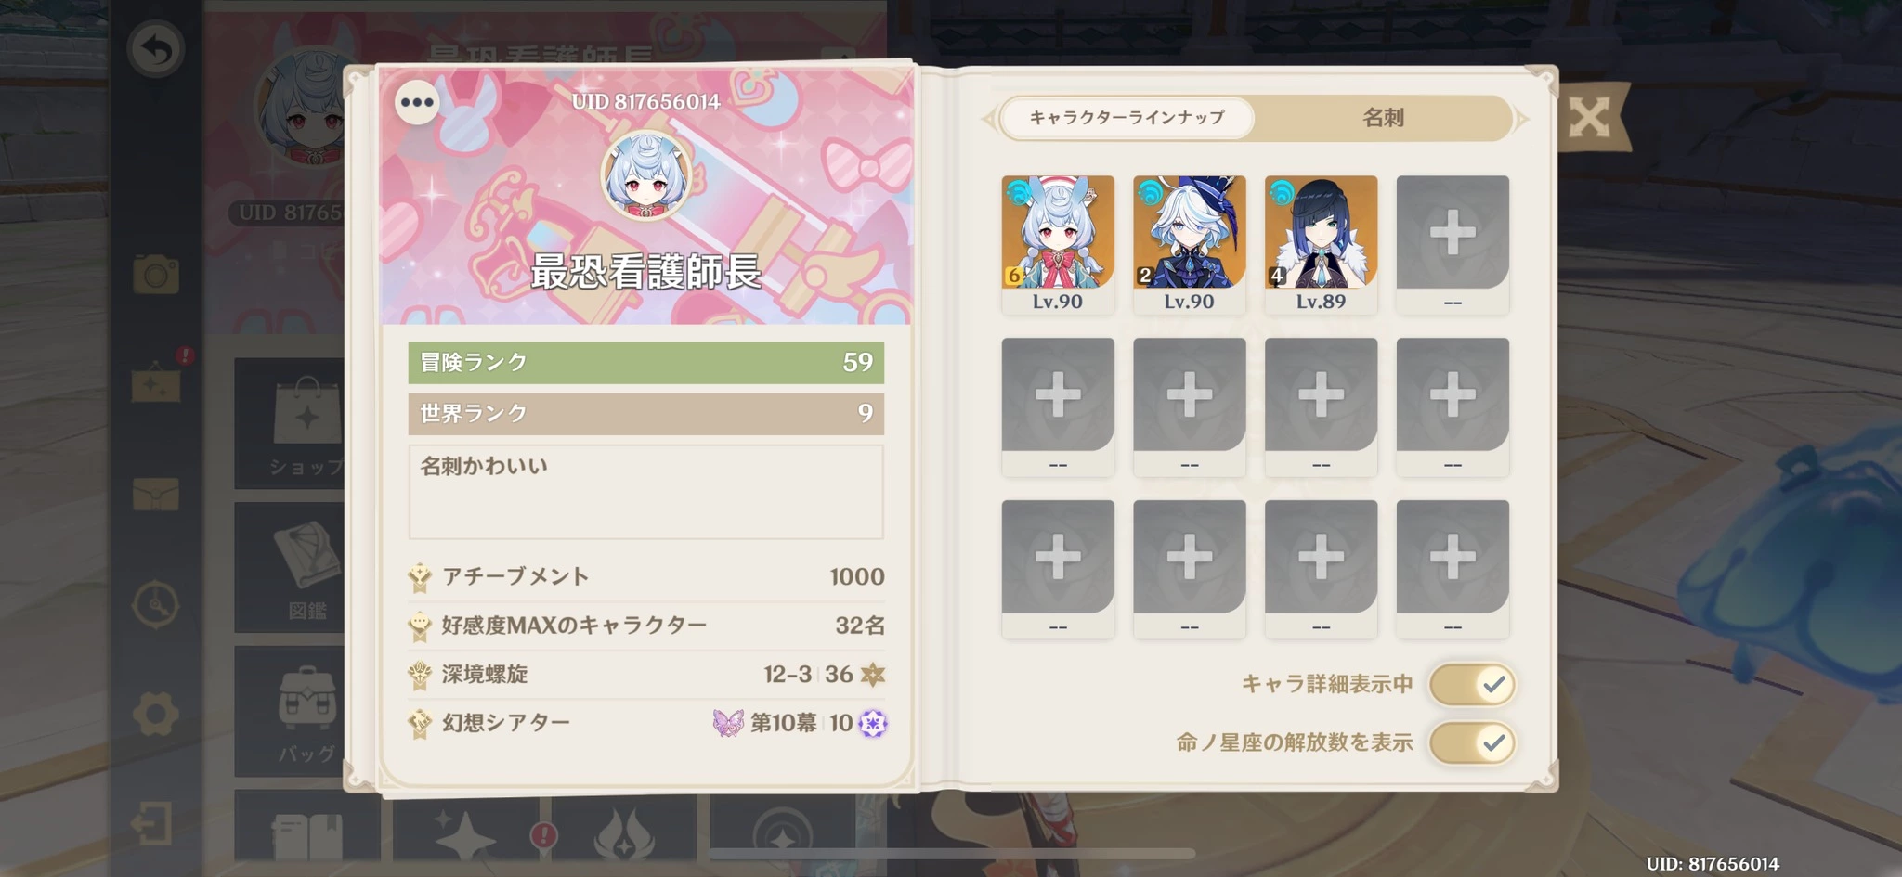Edit the signature field 名刺かわいい

point(646,492)
